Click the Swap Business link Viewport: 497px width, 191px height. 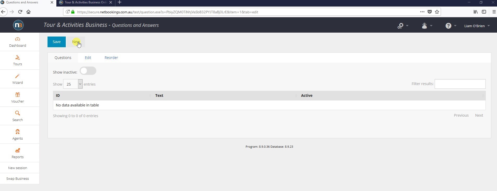[x=17, y=178]
